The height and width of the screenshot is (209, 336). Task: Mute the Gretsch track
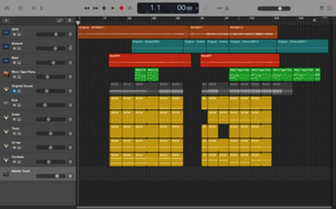(14, 49)
